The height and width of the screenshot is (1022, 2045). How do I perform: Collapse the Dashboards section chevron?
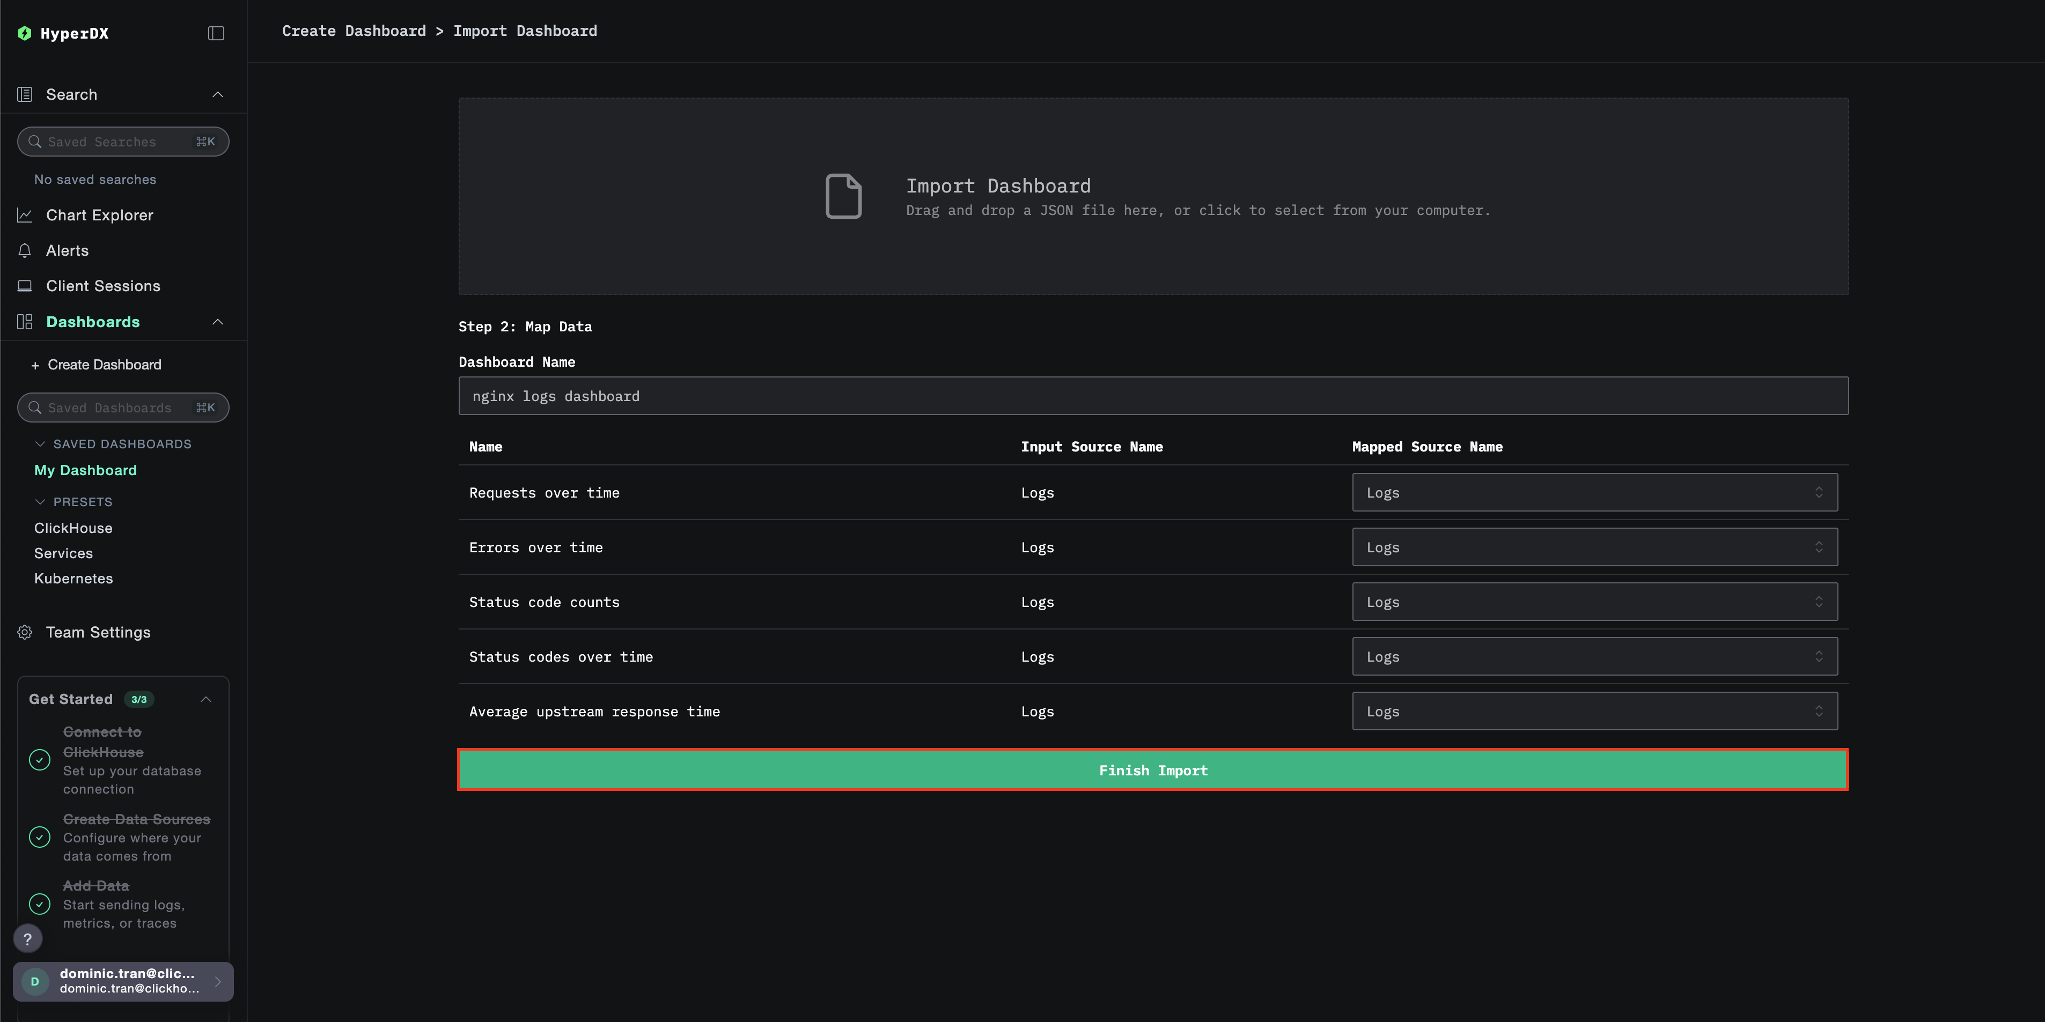click(x=217, y=322)
